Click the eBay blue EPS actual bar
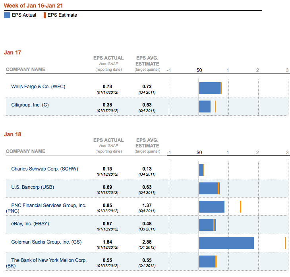This screenshot has height=277, width=290. pyautogui.click(x=207, y=225)
